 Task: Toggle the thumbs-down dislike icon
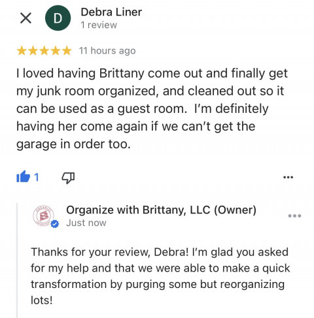(x=68, y=178)
